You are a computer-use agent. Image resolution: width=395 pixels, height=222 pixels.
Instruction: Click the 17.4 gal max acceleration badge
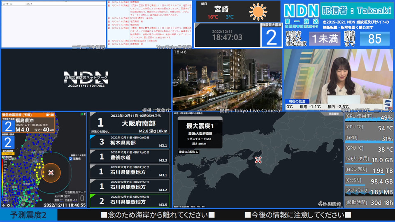coord(8,153)
